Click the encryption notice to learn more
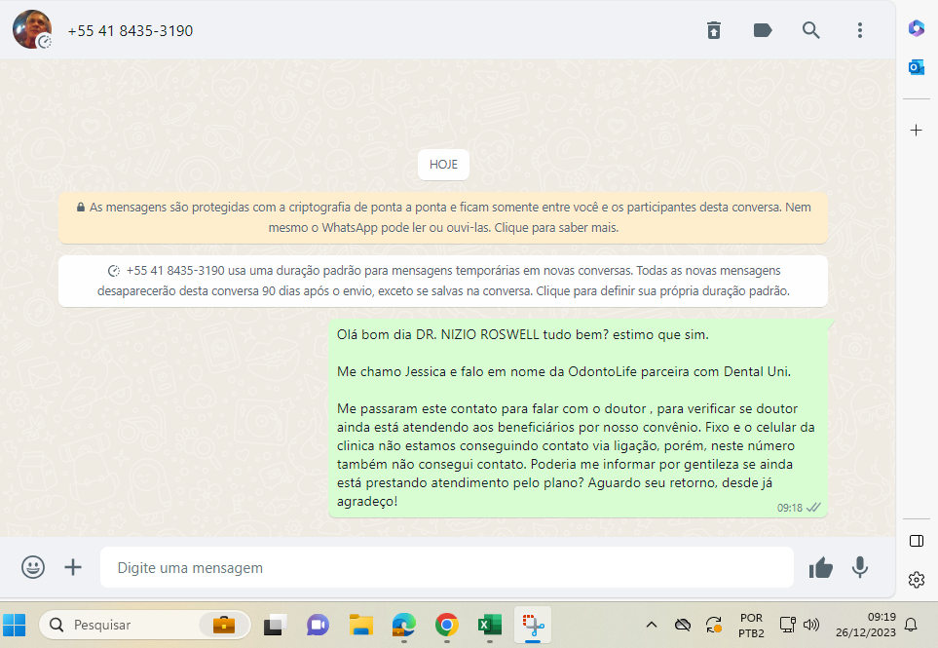The width and height of the screenshot is (938, 648). pos(443,217)
